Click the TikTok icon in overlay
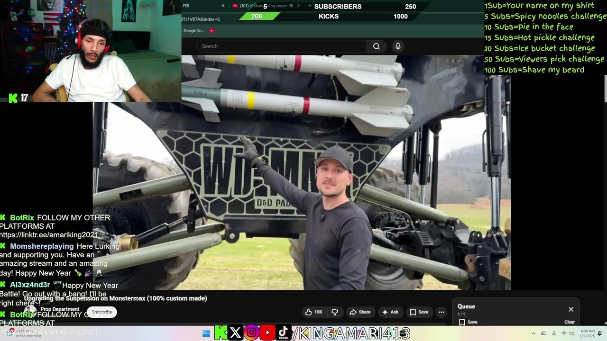Viewport: 607px width, 341px height. [284, 333]
